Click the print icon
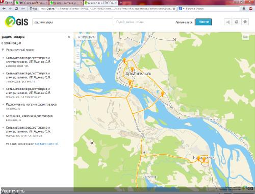The width and height of the screenshot is (255, 194). (x=237, y=22)
